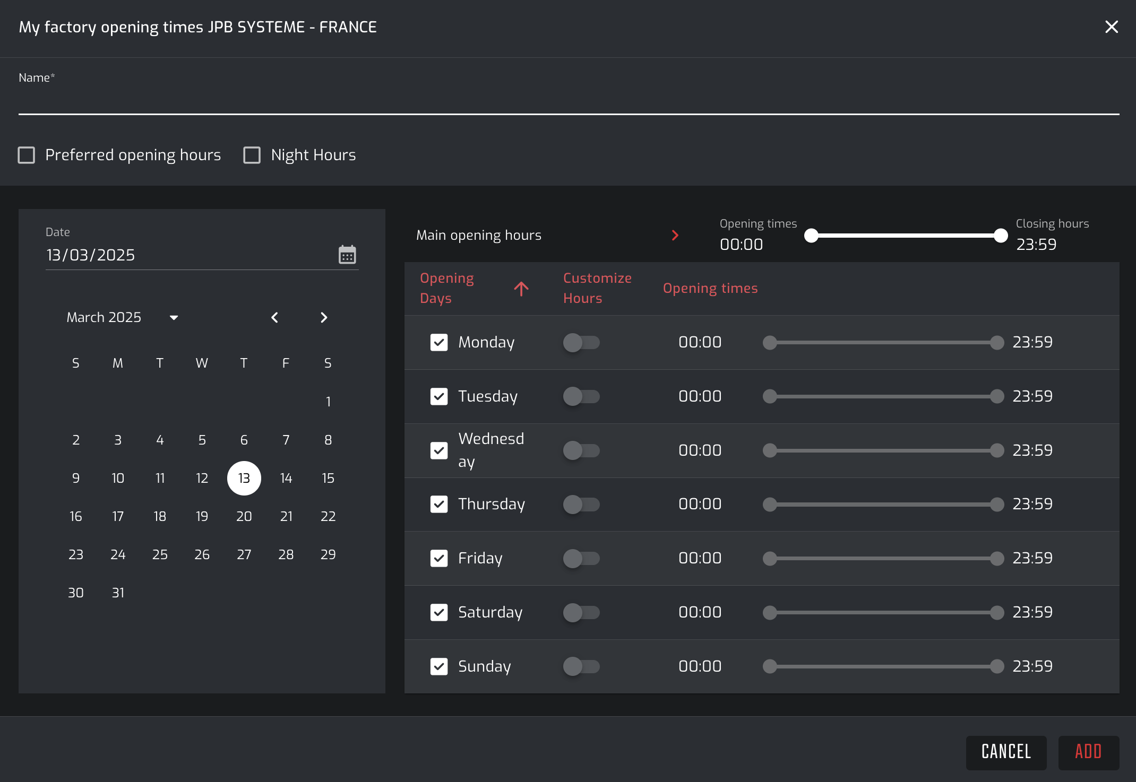Open the calendar date picker icon
Image resolution: width=1136 pixels, height=782 pixels.
(347, 255)
